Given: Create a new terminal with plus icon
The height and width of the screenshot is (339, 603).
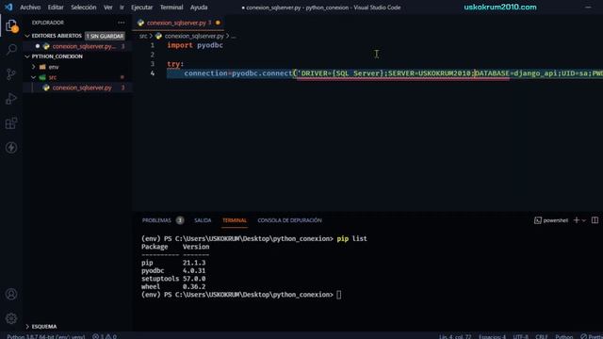Looking at the screenshot, I should point(576,220).
